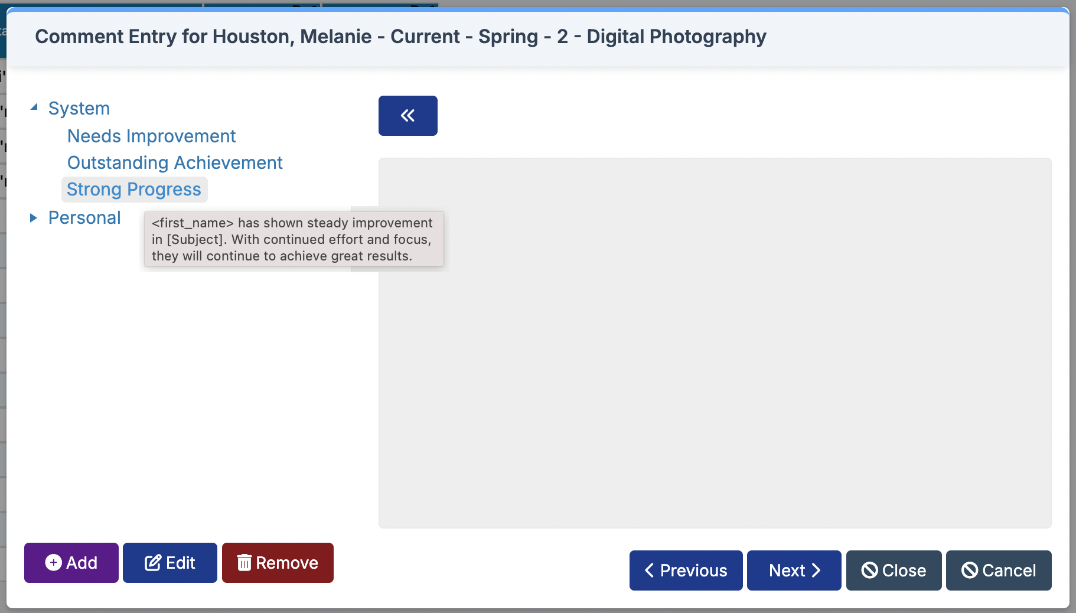This screenshot has height=613, width=1076.
Task: Expand the Personal tree node arrow
Action: click(34, 218)
